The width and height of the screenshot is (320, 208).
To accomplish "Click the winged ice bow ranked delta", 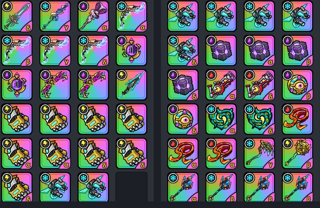I will 93,51.
